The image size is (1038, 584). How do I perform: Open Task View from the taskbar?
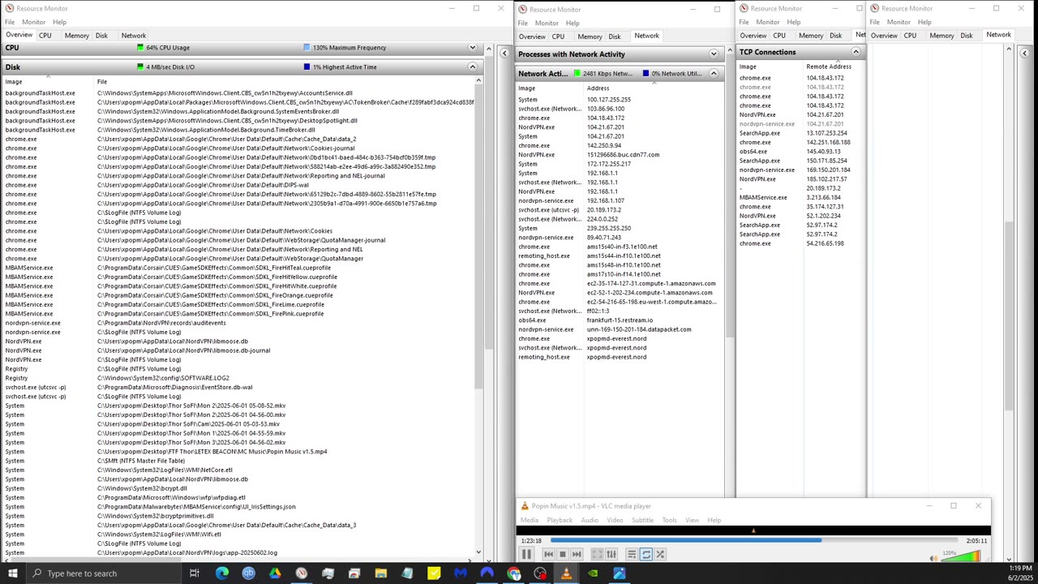click(x=195, y=573)
